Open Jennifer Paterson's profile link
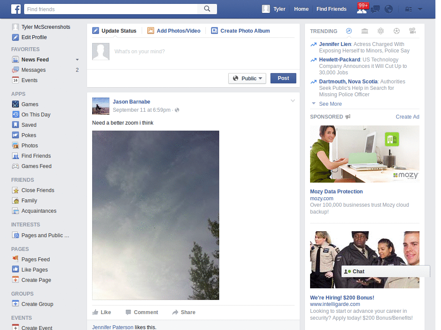Screen dimensions: 441x330 [x=113, y=327]
